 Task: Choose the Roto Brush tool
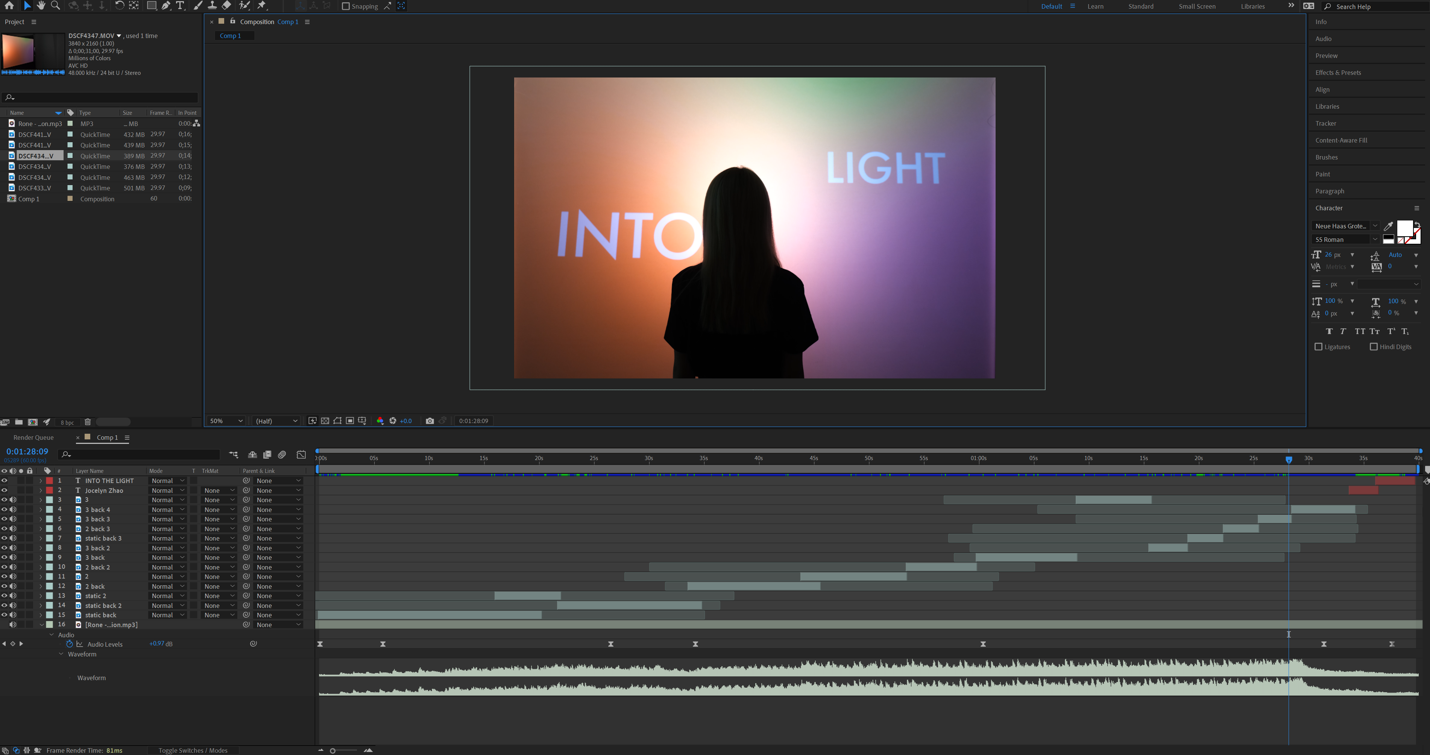click(x=244, y=6)
